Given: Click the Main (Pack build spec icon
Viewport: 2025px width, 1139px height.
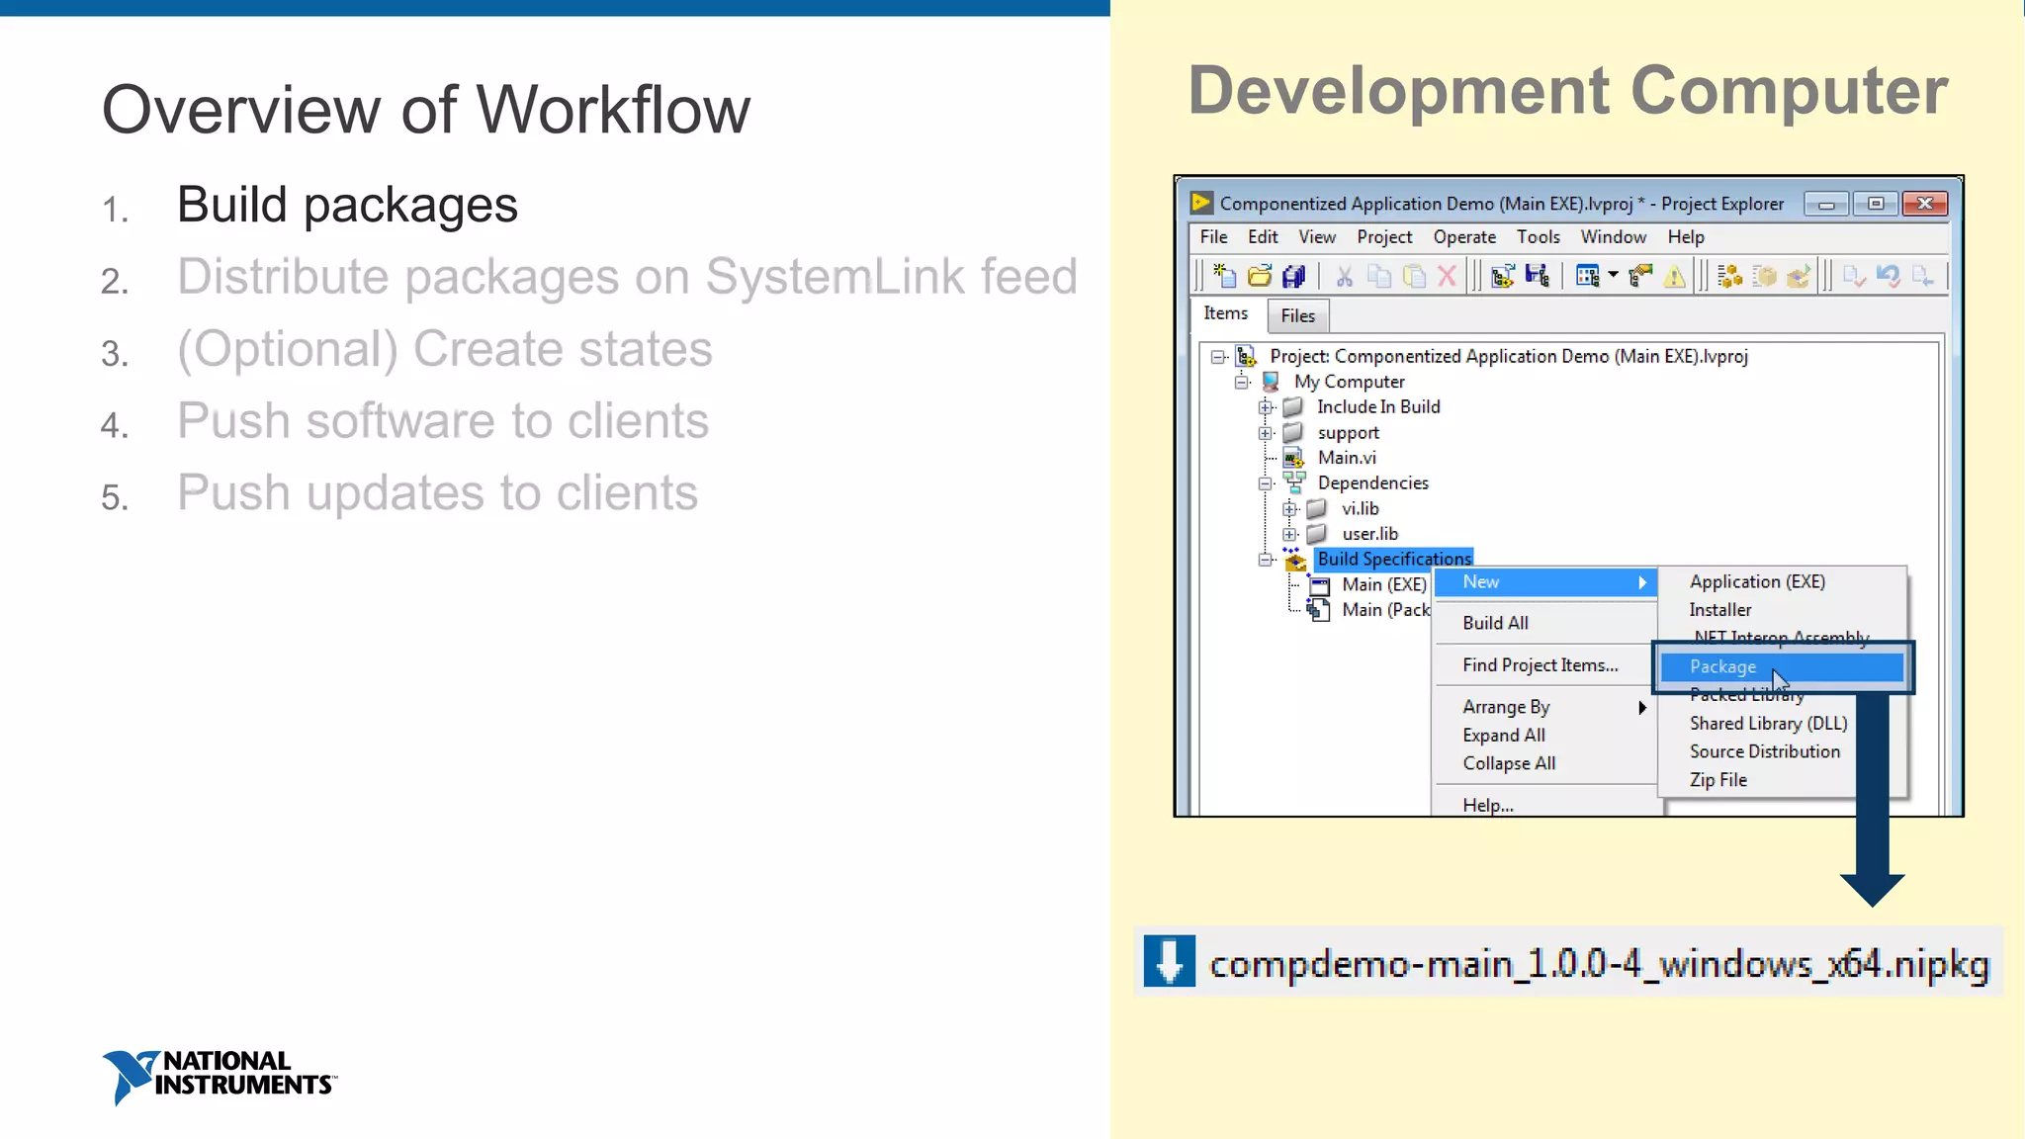Looking at the screenshot, I should pyautogui.click(x=1319, y=610).
